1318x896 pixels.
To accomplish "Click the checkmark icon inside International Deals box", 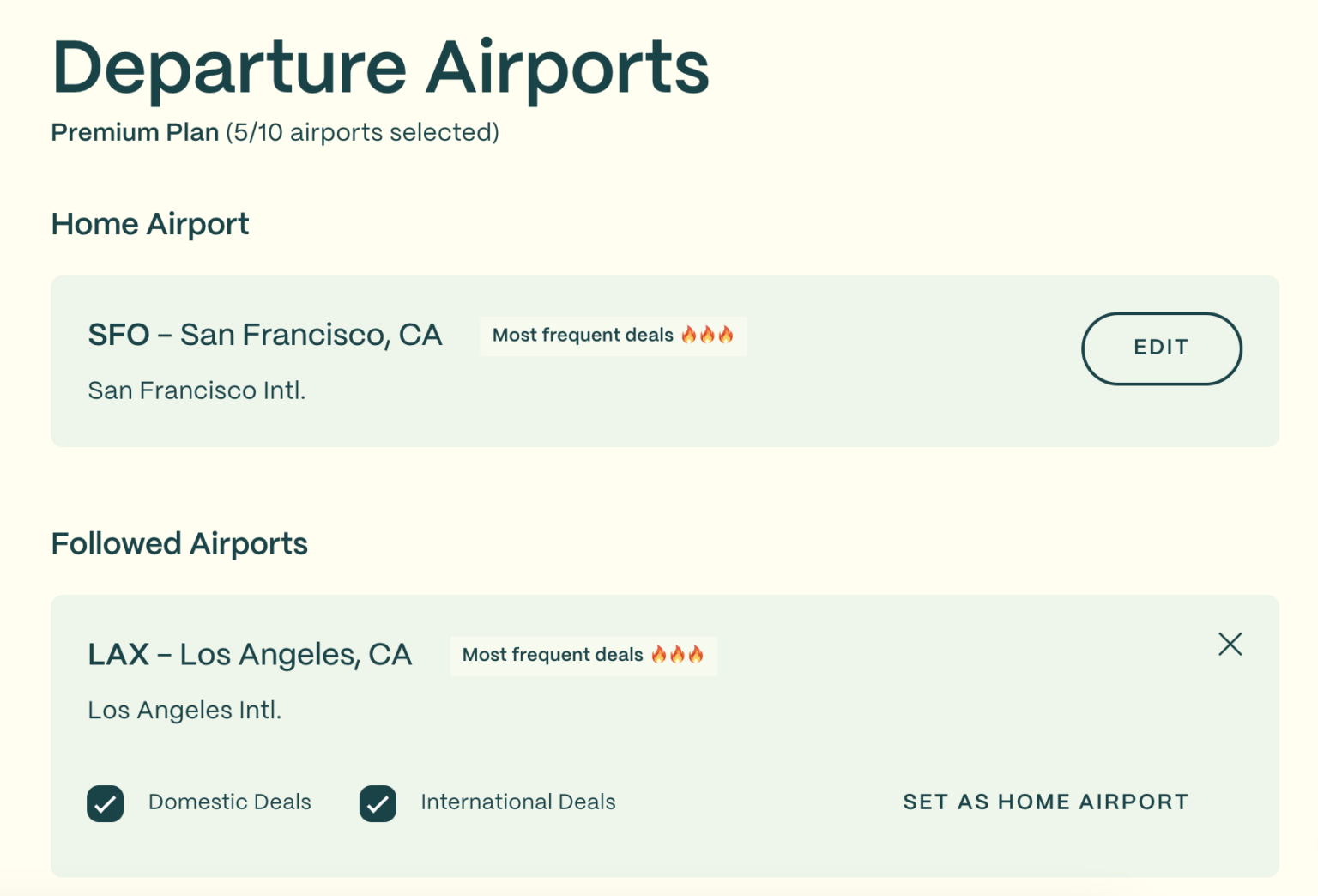I will (378, 803).
